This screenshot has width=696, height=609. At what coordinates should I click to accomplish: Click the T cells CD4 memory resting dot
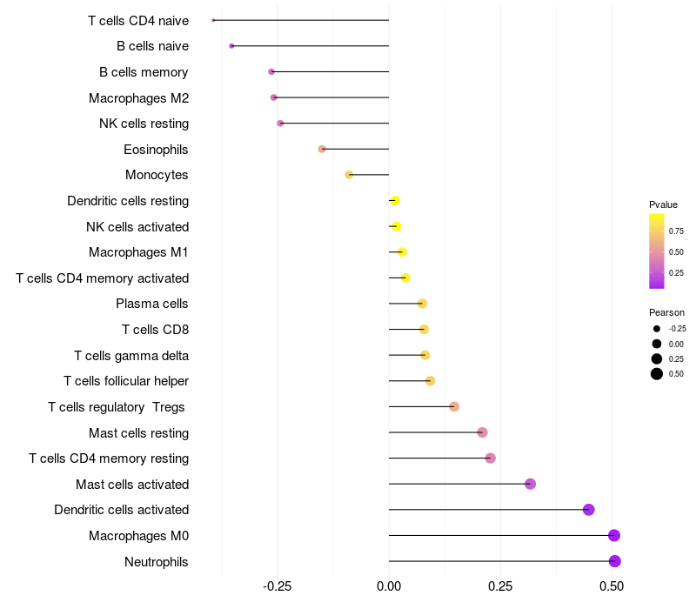point(490,458)
